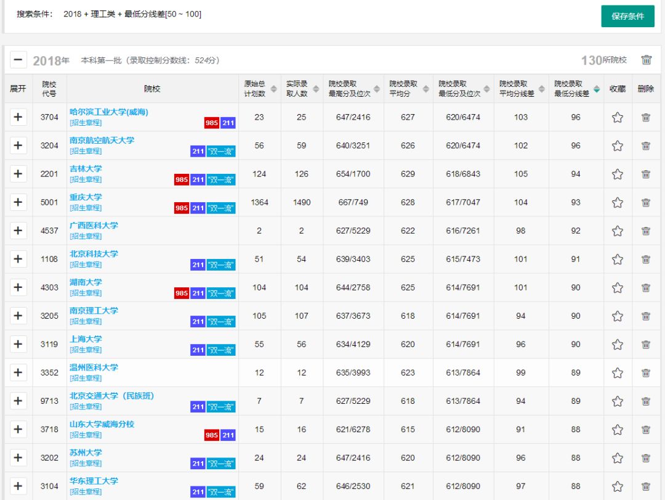Star the 南京理工大学 row
This screenshot has width=665, height=500.
(x=618, y=316)
